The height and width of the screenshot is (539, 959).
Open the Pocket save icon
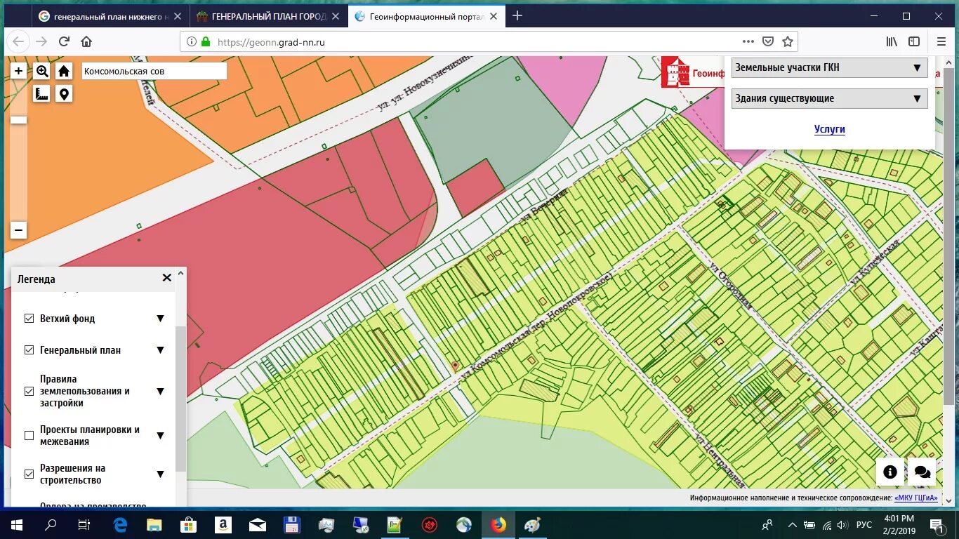pos(768,41)
